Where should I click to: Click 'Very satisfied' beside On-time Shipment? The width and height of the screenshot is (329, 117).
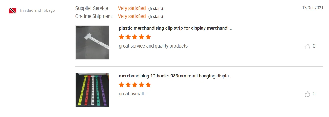click(x=132, y=16)
